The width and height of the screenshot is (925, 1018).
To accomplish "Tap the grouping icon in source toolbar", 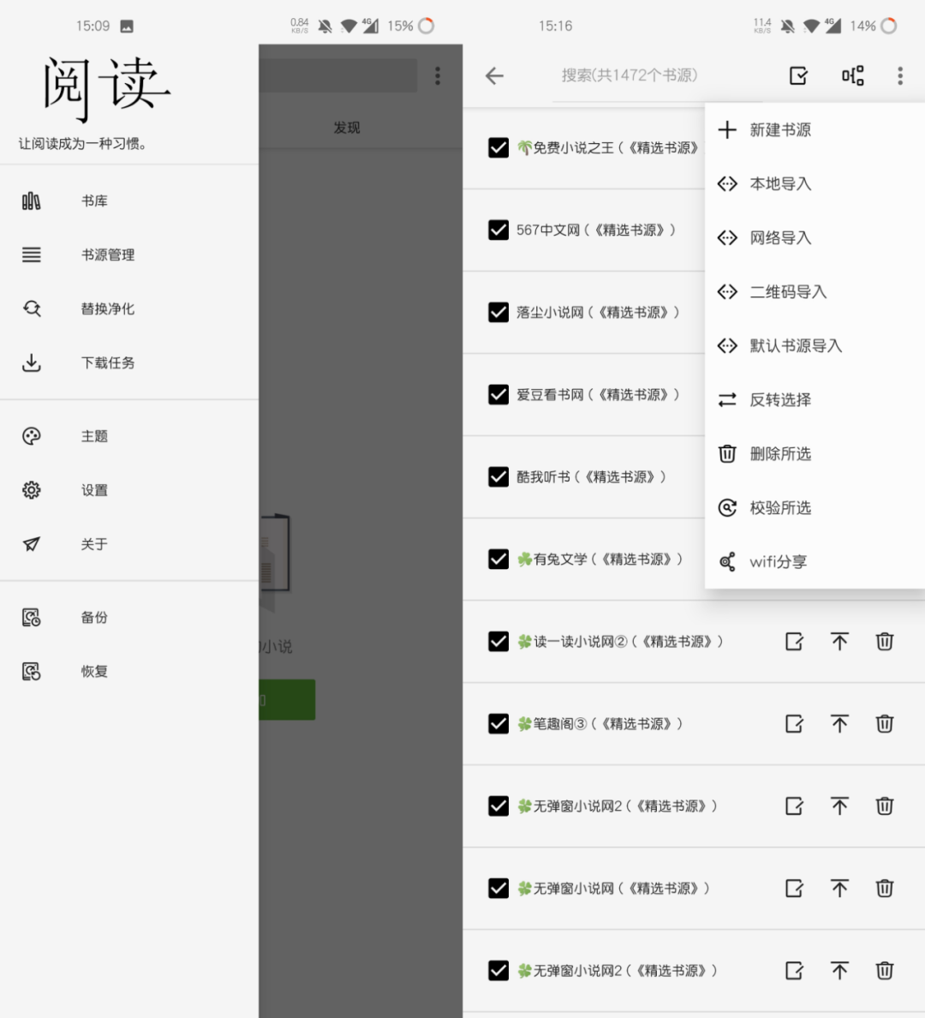I will [x=852, y=76].
